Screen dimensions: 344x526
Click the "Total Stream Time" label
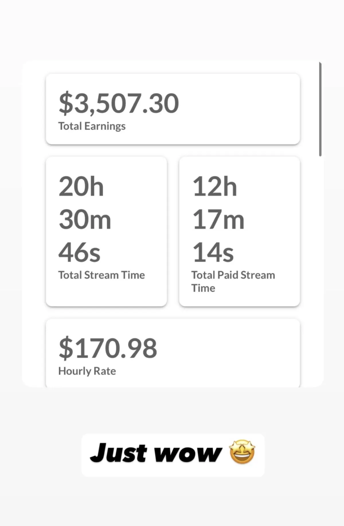(x=101, y=275)
